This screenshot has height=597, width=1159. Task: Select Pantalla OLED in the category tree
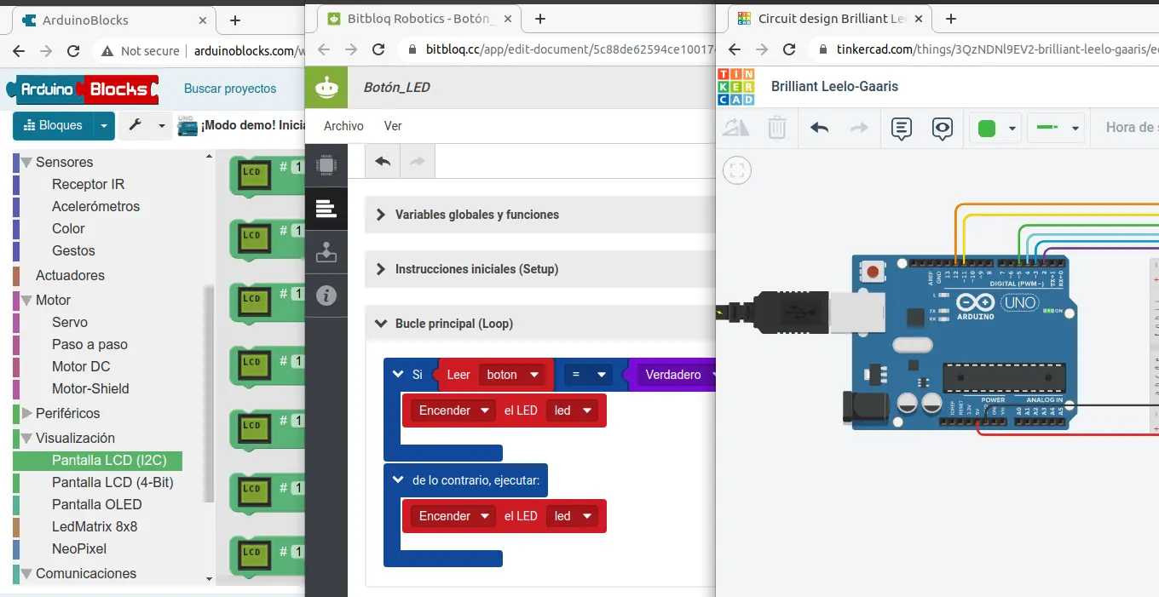pyautogui.click(x=96, y=504)
